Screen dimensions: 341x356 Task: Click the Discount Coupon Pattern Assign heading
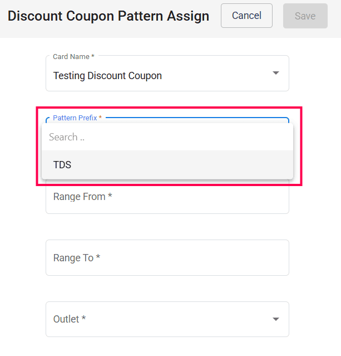[x=108, y=16]
